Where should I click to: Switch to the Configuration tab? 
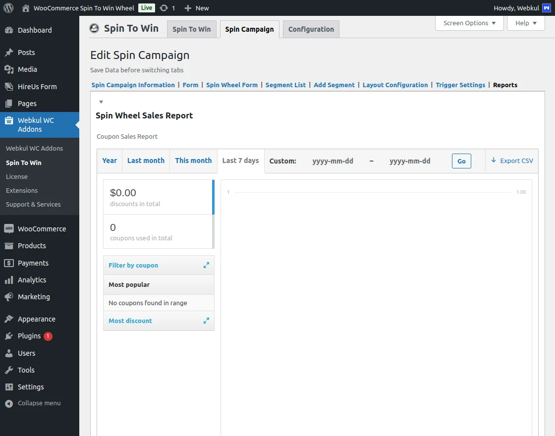tap(311, 29)
